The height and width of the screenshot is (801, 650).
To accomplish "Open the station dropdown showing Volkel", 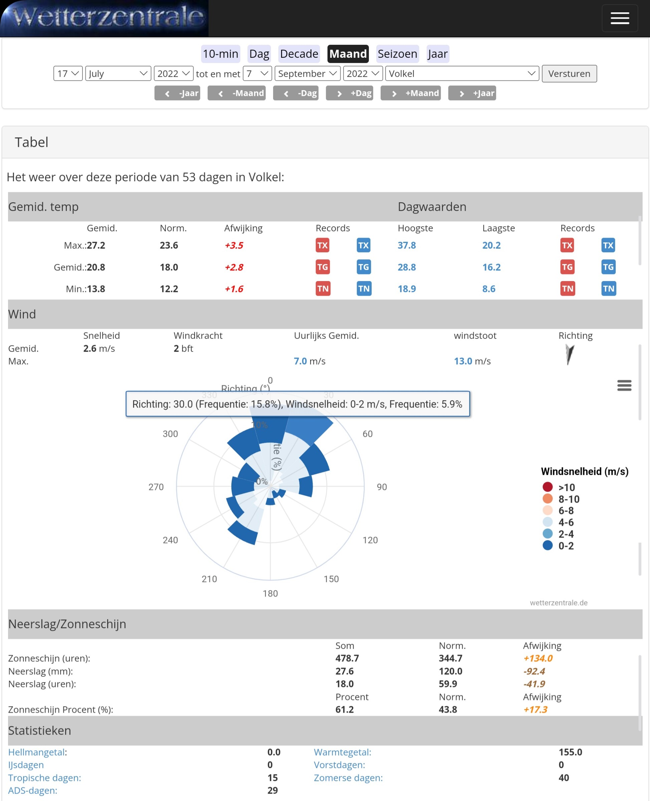I will (x=462, y=73).
